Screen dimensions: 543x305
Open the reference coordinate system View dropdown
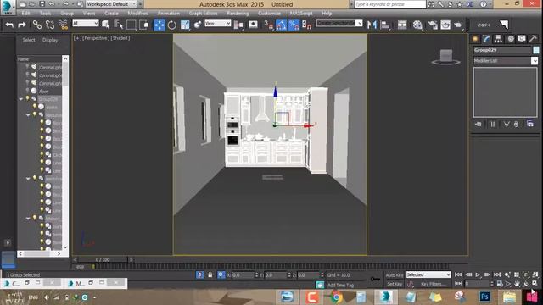point(217,23)
